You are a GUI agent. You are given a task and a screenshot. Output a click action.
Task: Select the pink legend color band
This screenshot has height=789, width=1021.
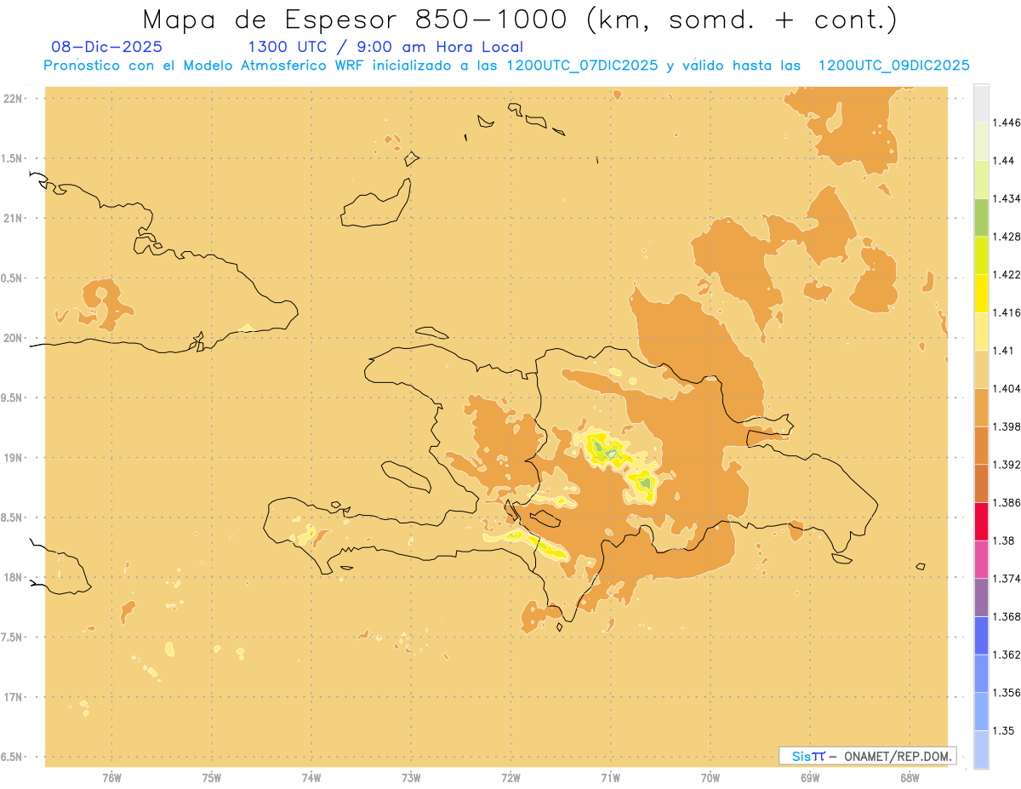tap(981, 559)
